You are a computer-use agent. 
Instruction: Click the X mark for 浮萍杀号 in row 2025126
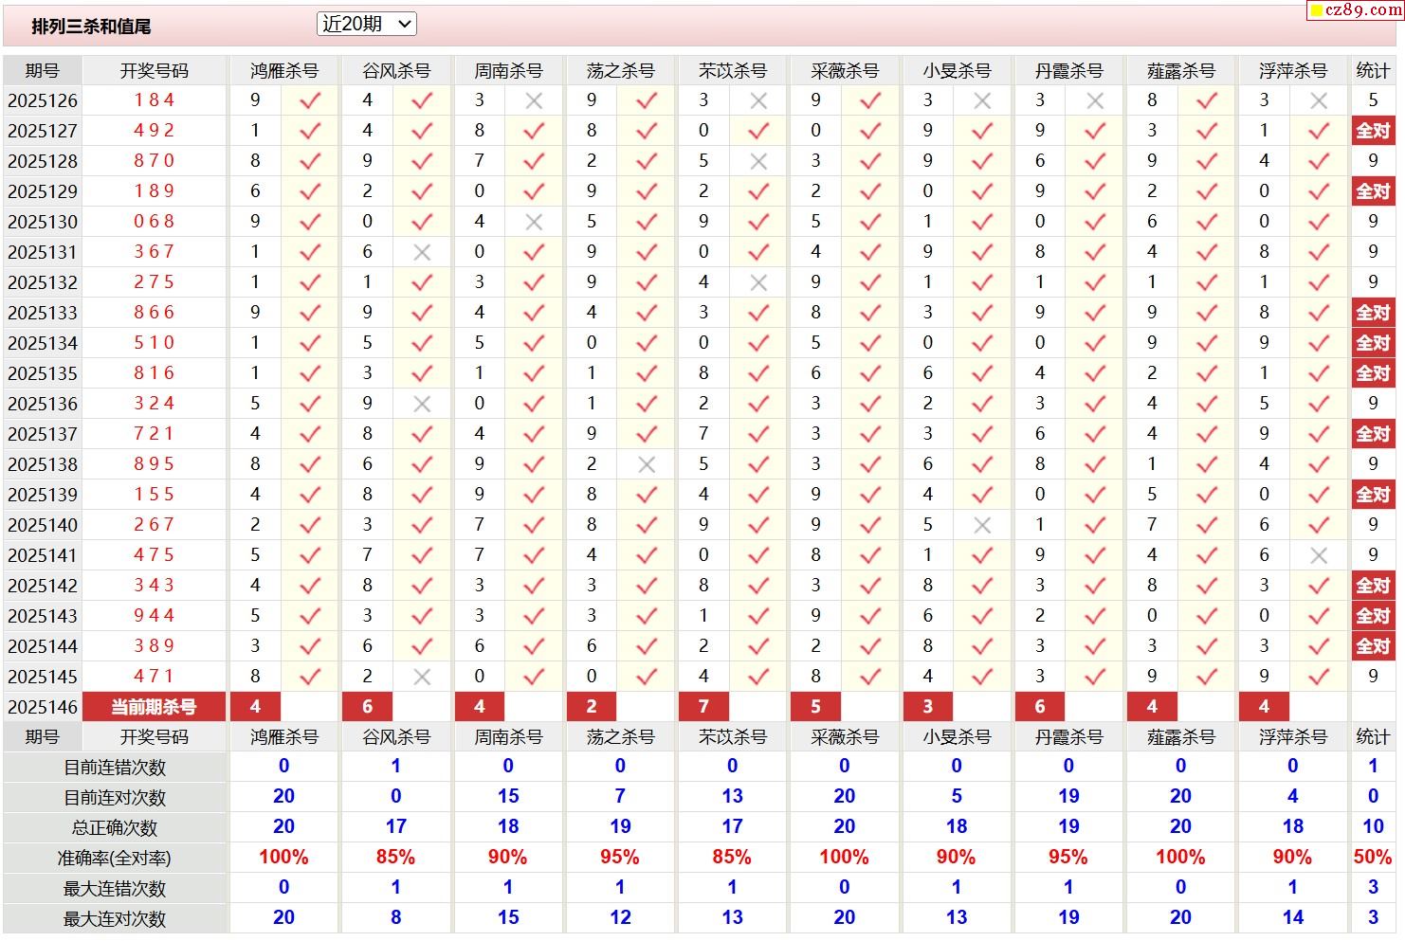pyautogui.click(x=1319, y=100)
